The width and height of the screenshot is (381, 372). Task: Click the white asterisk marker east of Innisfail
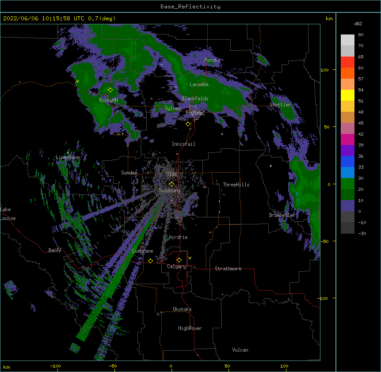pyautogui.click(x=222, y=134)
